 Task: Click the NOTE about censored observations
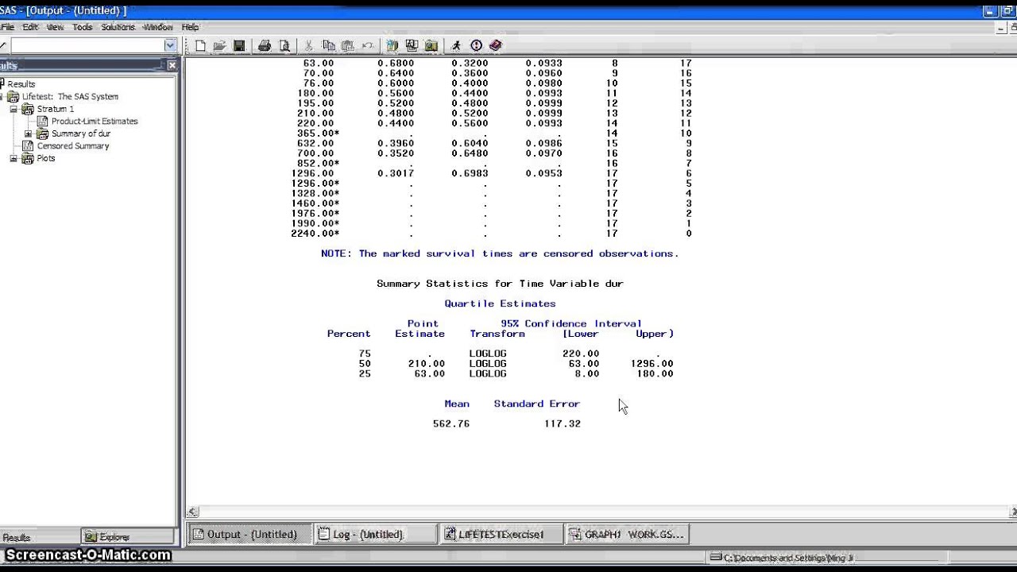[x=500, y=253]
